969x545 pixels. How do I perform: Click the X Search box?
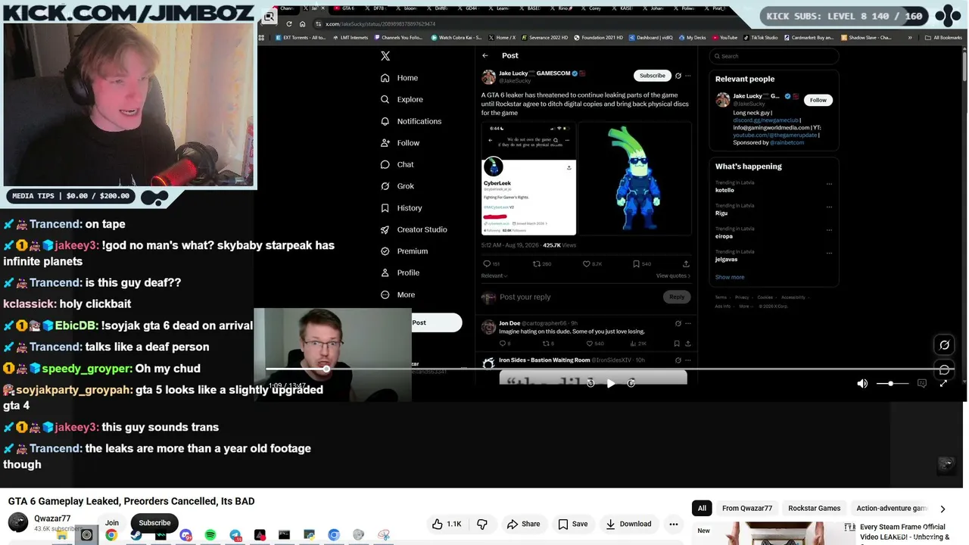coord(774,56)
